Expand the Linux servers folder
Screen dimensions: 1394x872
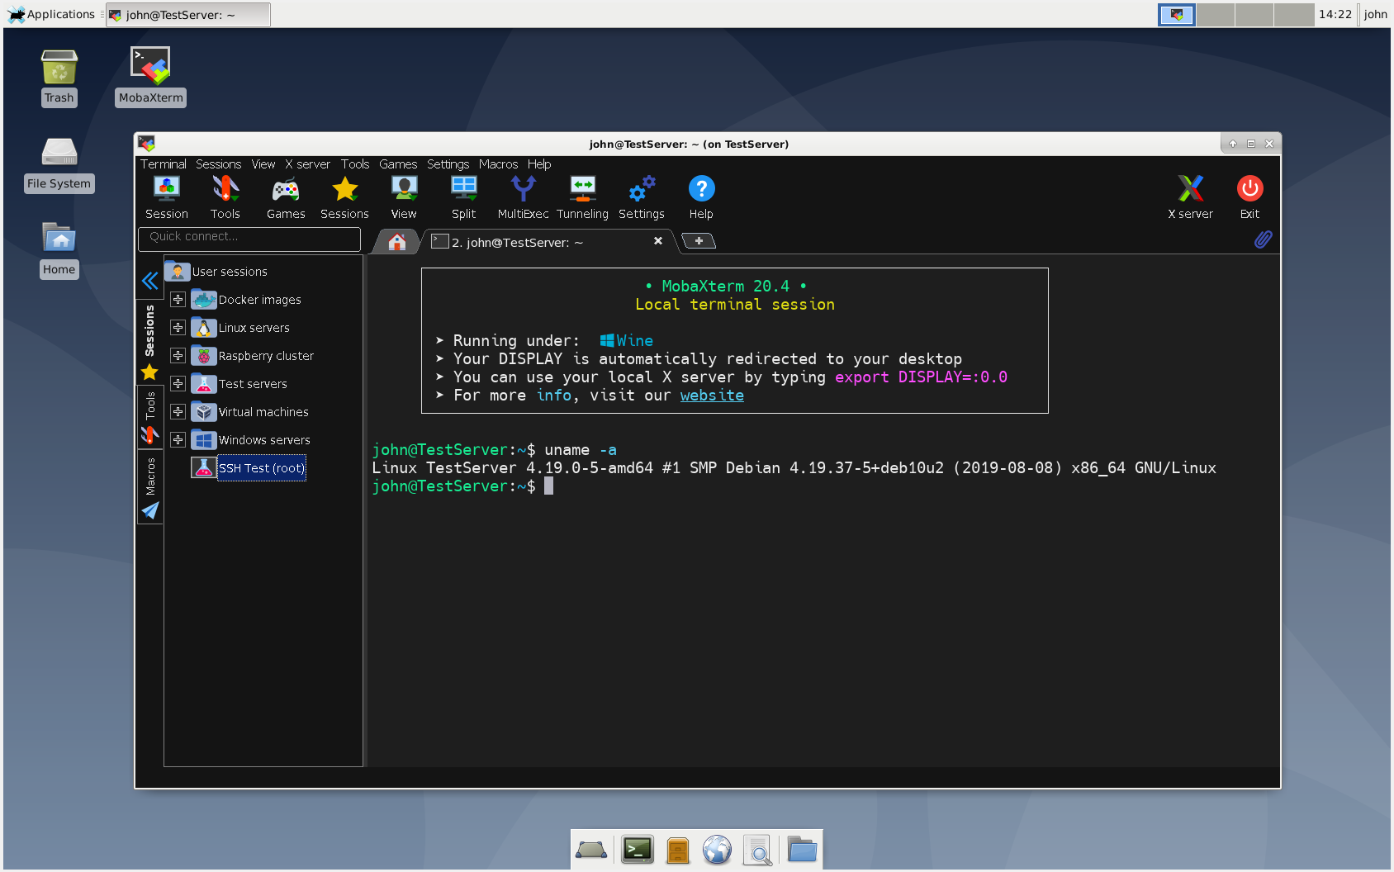click(178, 328)
